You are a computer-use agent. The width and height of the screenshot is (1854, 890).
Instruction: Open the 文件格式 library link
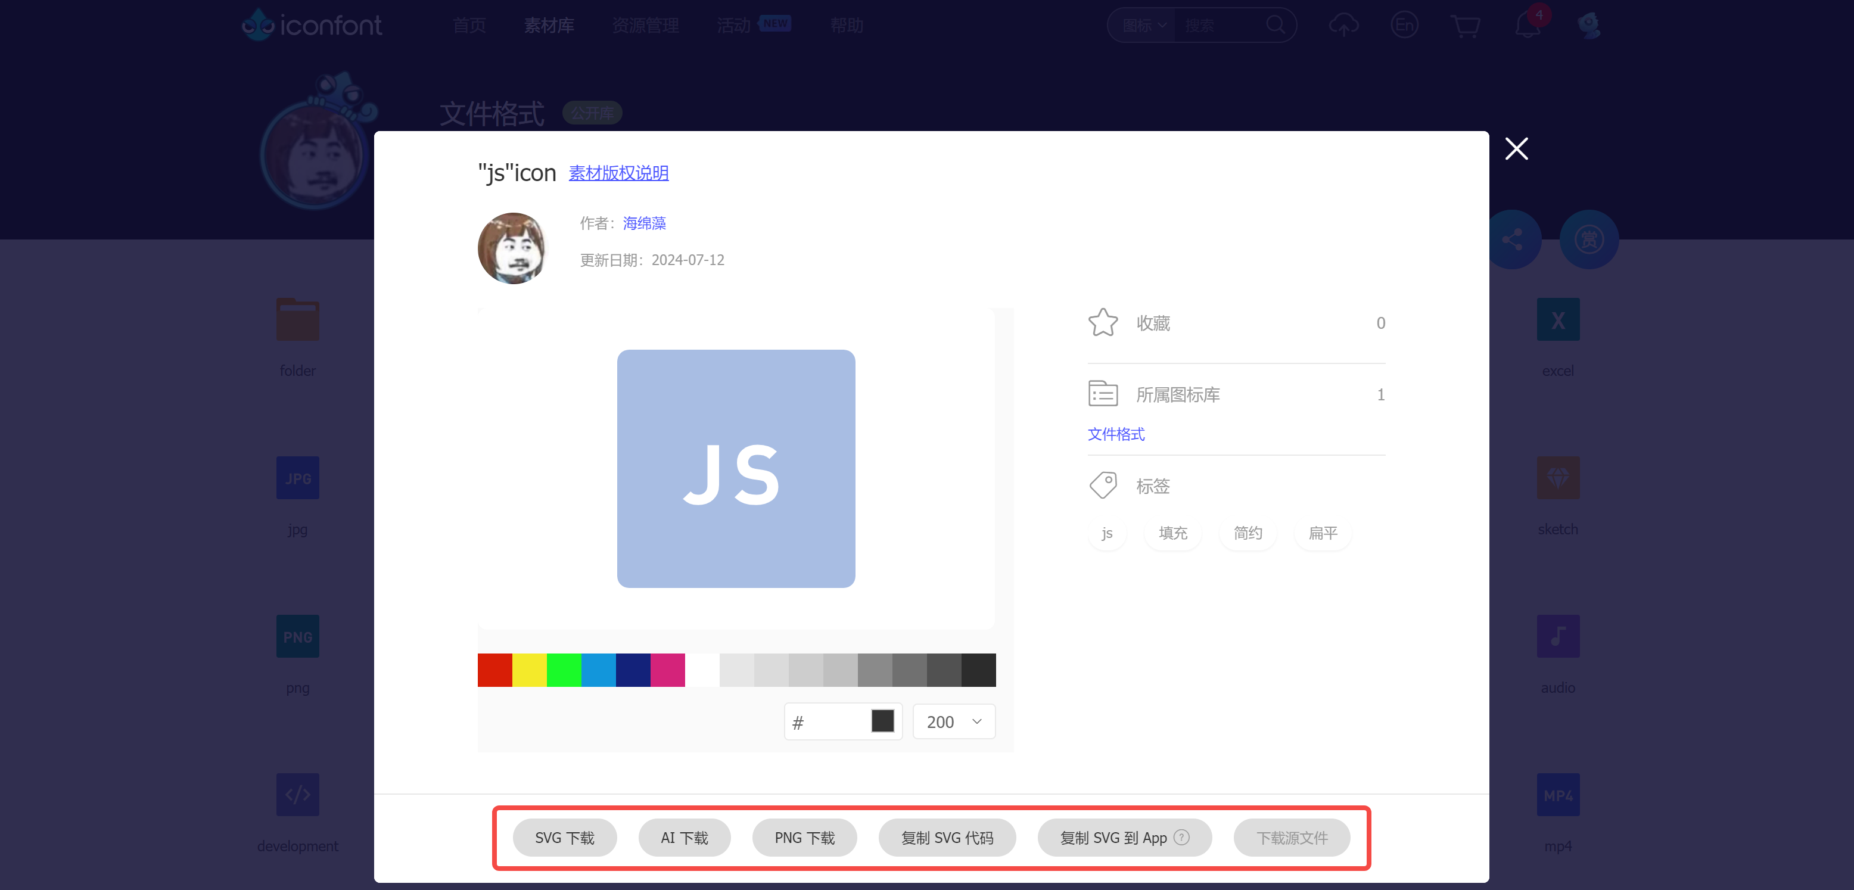(x=1116, y=434)
